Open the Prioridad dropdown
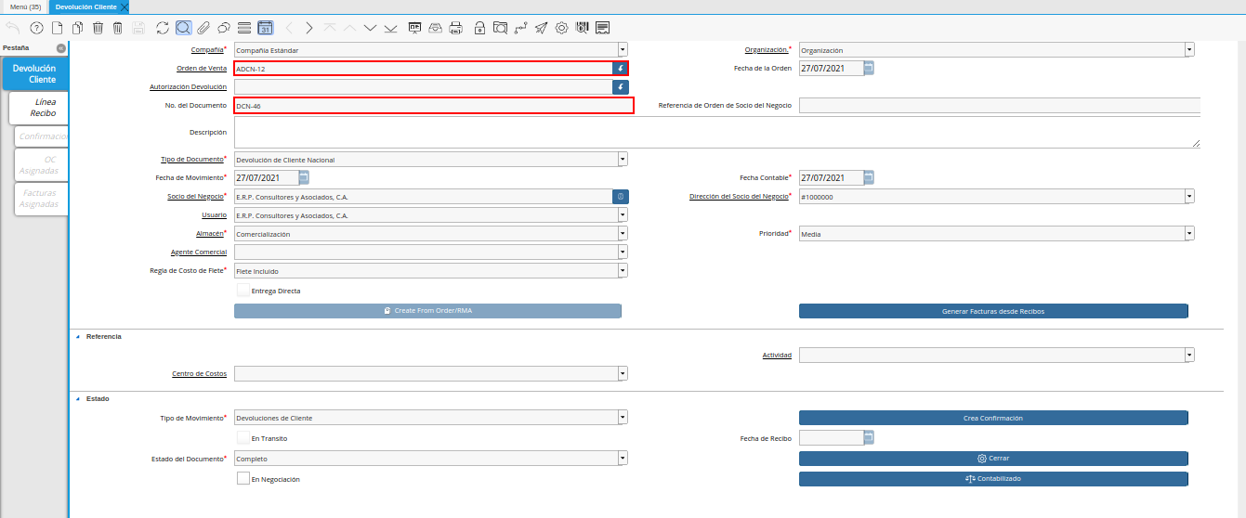Screen dimensions: 1246x518 (x=1189, y=234)
